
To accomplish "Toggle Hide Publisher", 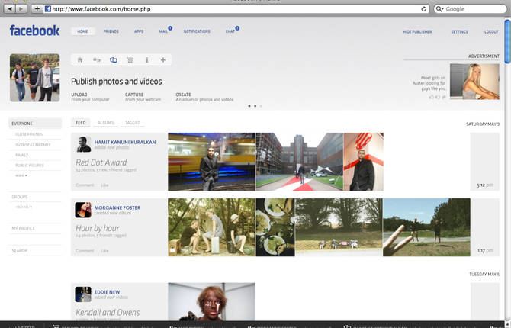I will (417, 31).
